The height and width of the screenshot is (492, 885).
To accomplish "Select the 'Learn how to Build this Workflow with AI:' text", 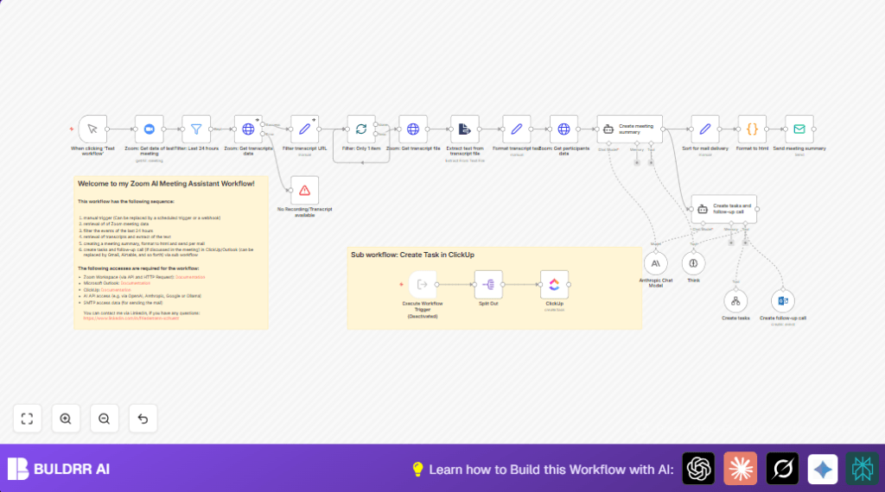I will (551, 470).
